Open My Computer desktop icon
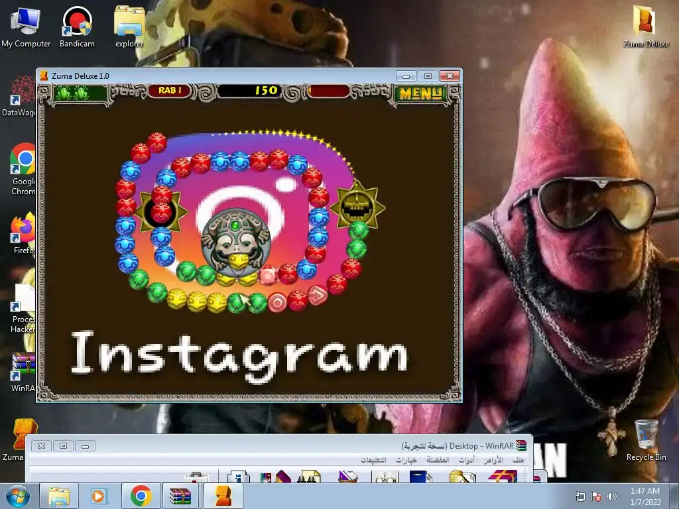679x509 pixels. 26,27
